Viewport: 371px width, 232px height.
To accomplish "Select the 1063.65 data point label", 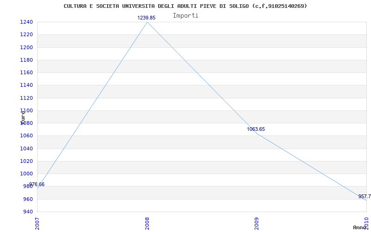I will [x=256, y=129].
